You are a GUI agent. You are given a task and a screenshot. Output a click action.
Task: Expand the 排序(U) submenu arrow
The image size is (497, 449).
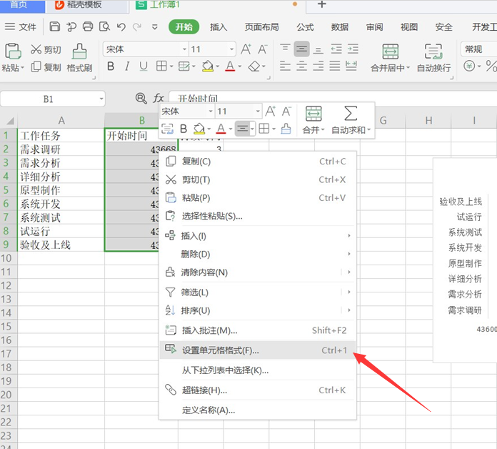(349, 310)
